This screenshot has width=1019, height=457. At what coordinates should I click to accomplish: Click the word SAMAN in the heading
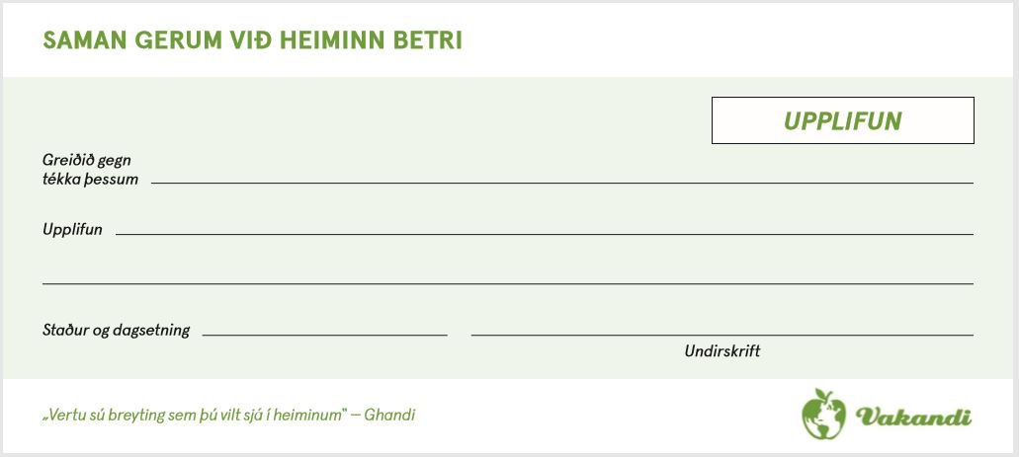pyautogui.click(x=84, y=40)
